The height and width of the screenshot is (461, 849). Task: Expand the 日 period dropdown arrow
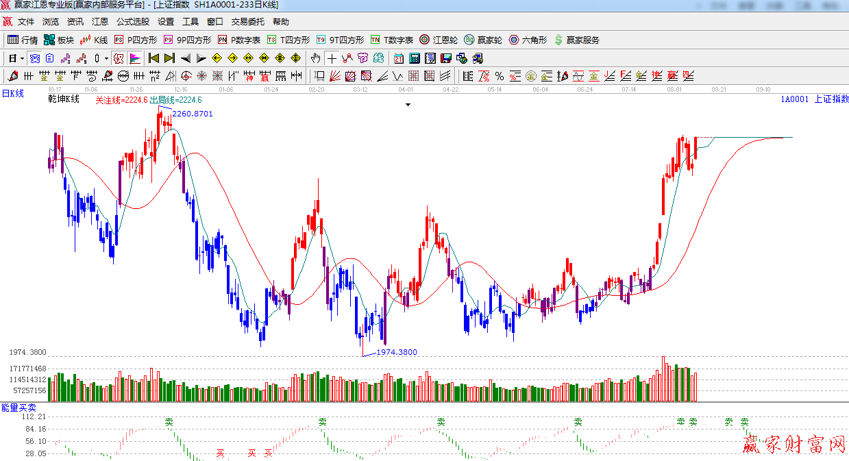pos(22,58)
